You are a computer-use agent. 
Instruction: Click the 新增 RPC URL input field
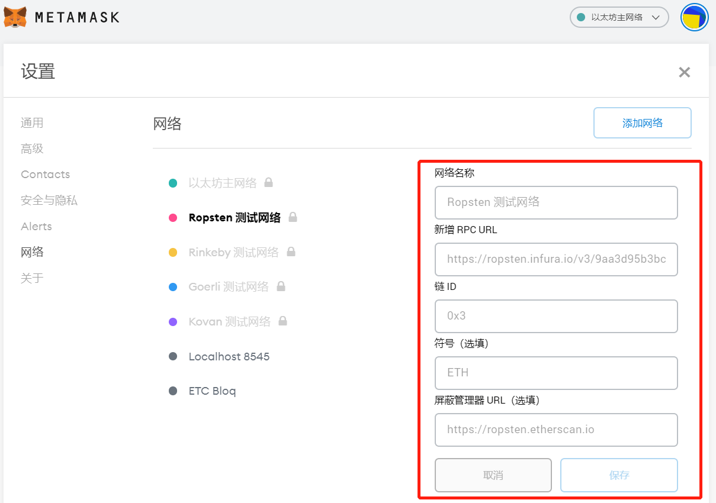click(556, 259)
